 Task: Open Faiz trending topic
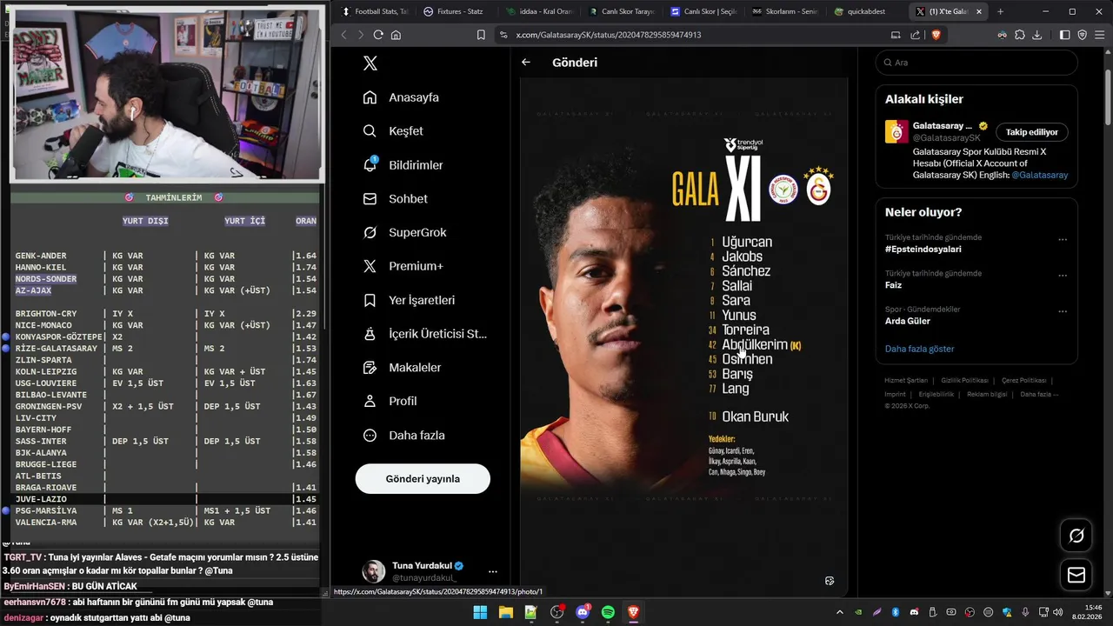(x=893, y=285)
